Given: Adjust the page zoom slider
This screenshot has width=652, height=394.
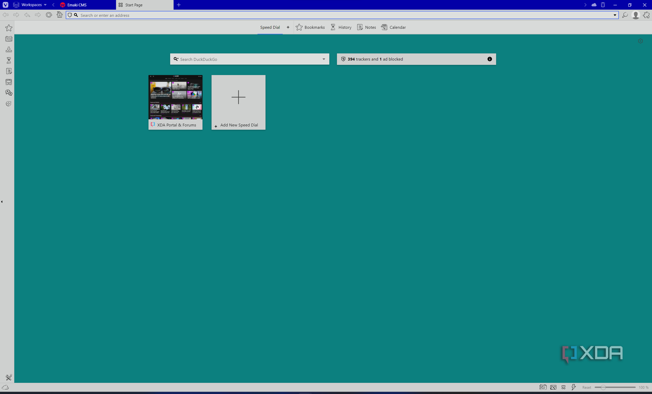Looking at the screenshot, I should (x=615, y=387).
